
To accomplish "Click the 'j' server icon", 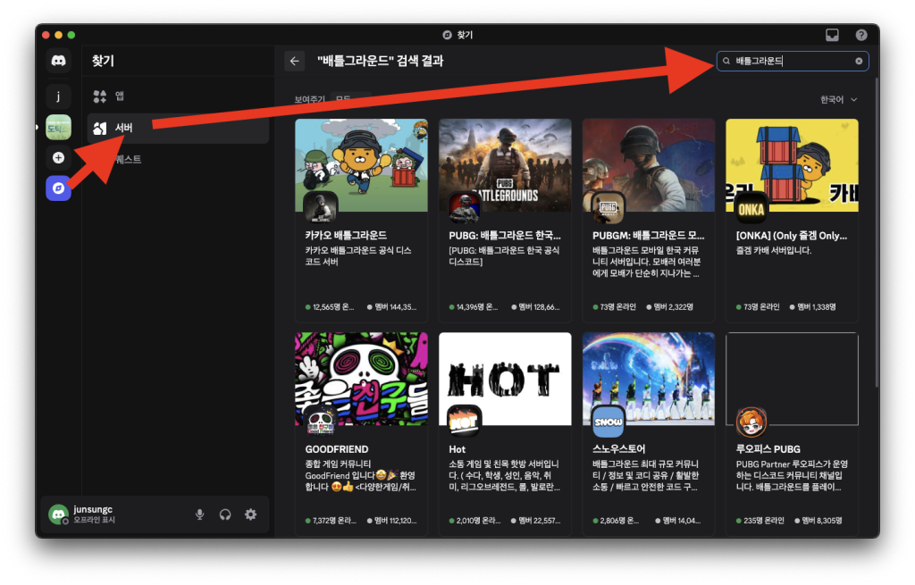I will pos(58,96).
